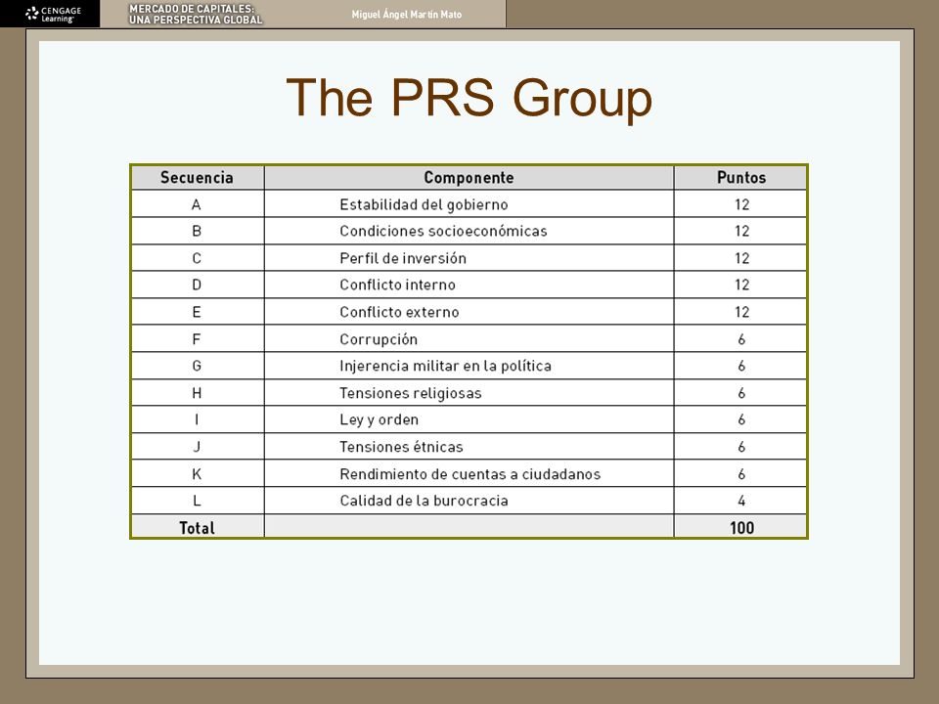Screen dimensions: 939x704
Task: Click sequence letter 'J' cell
Action: coord(197,447)
